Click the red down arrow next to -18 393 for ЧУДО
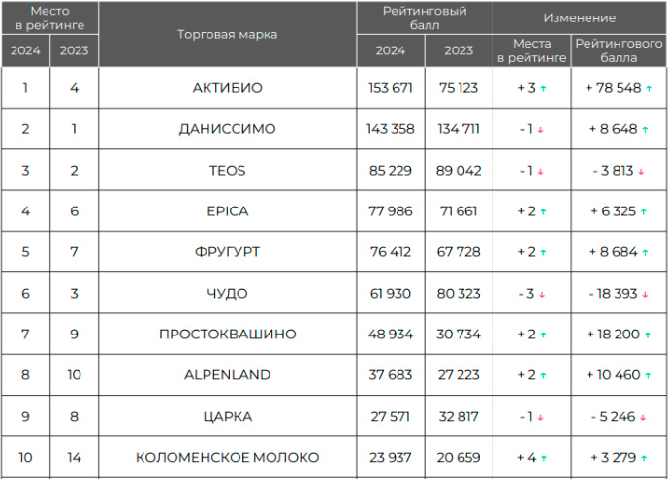Viewport: 668px width, 479px height. pos(645,295)
